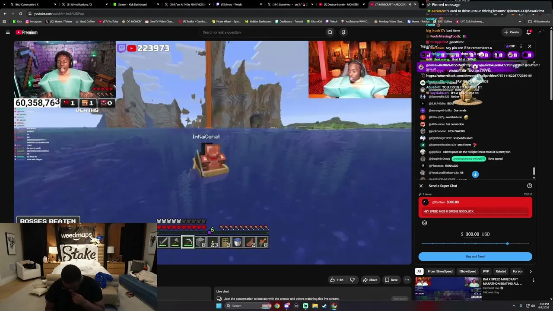This screenshot has width=553, height=311.
Task: Open the Windows Start menu
Action: click(219, 306)
